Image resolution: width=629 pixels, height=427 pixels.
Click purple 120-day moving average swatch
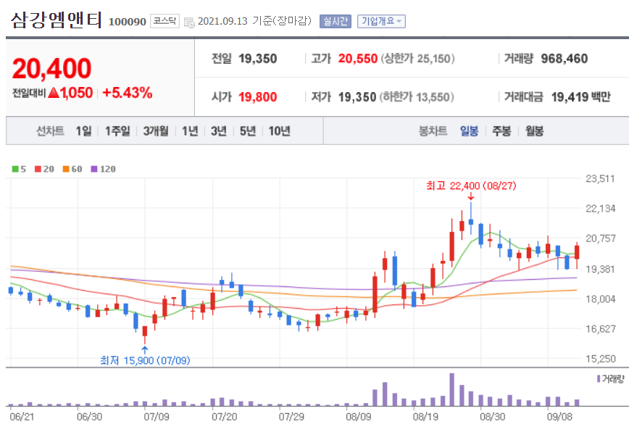click(x=94, y=169)
